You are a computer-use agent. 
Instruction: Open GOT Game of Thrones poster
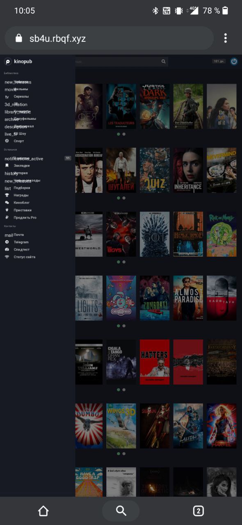click(x=155, y=234)
